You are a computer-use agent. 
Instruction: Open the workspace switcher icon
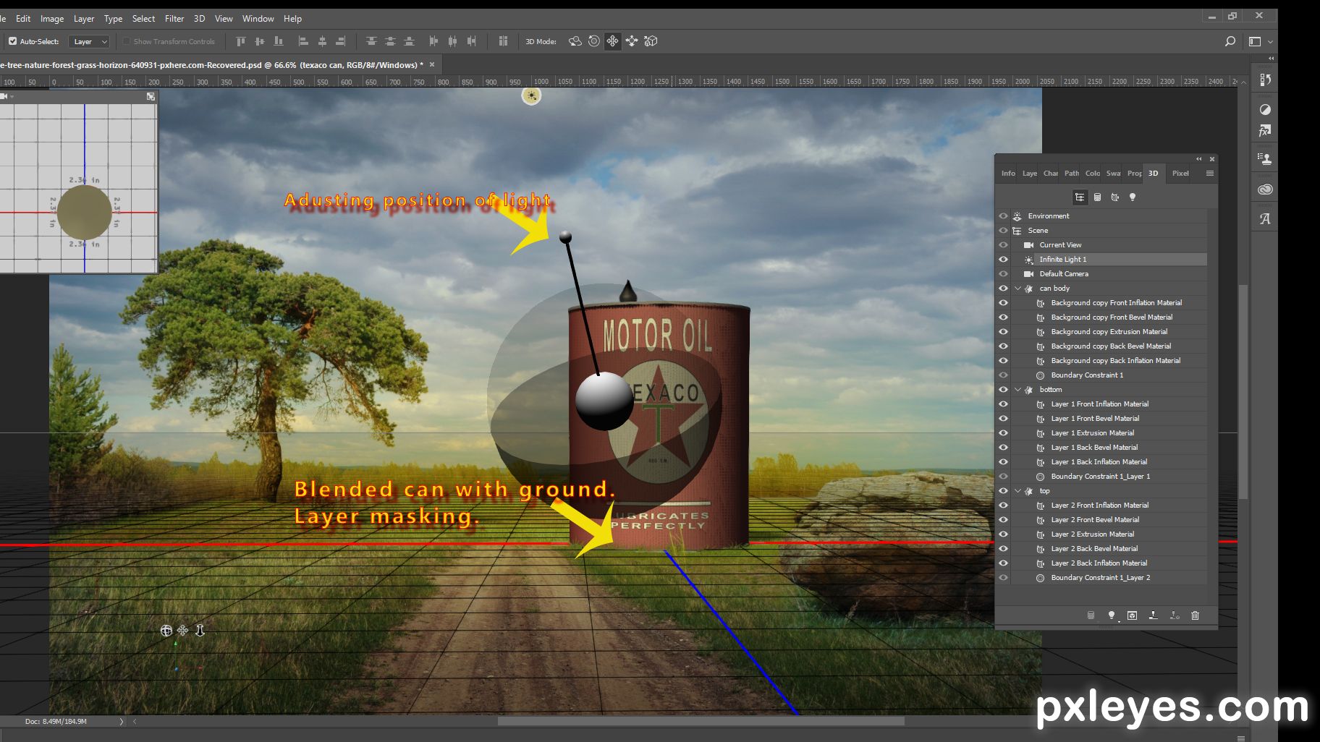pos(1255,41)
